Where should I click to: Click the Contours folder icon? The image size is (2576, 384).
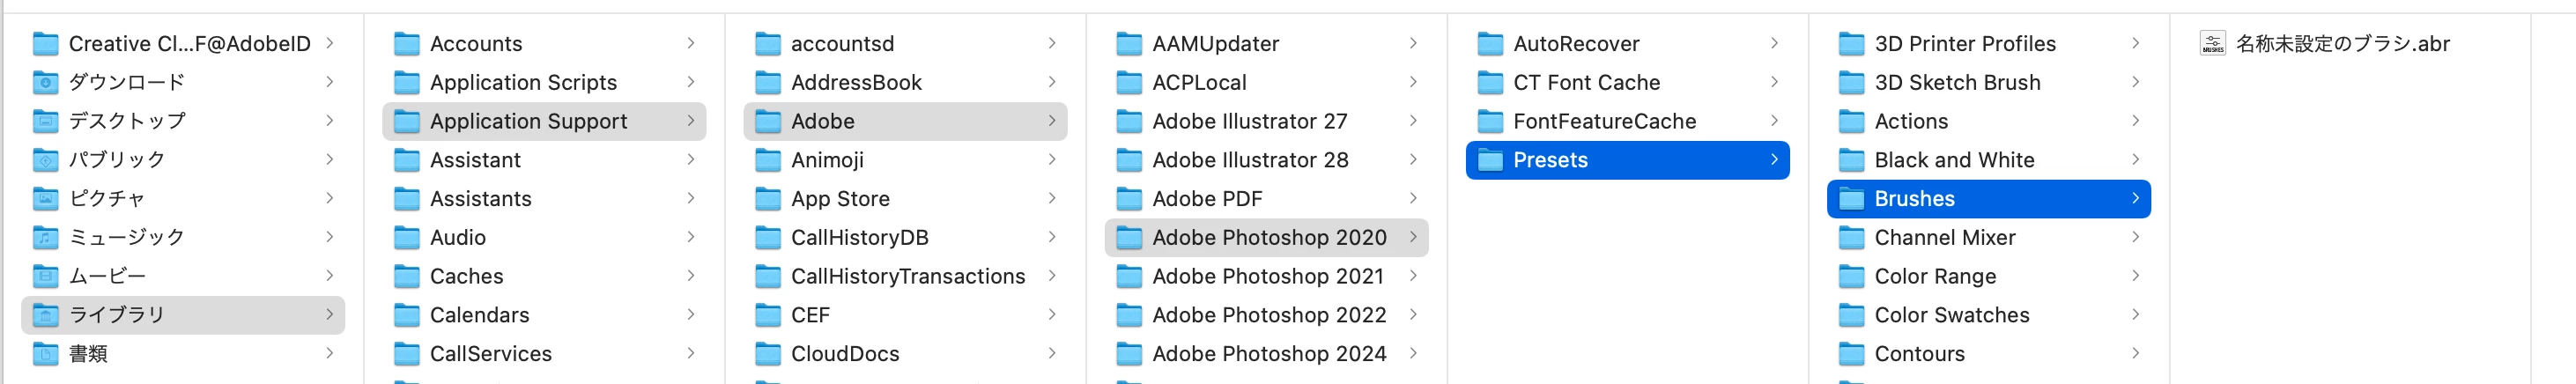click(x=1851, y=354)
